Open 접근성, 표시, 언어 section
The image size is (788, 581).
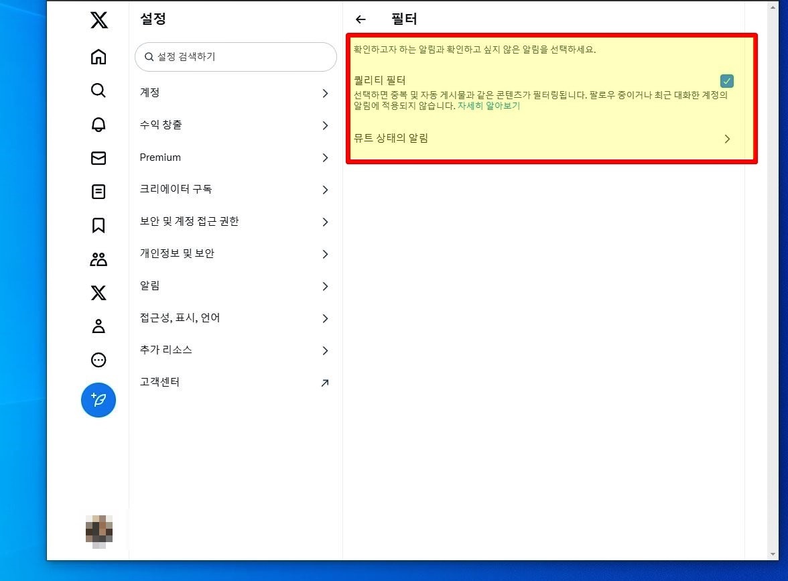(236, 318)
